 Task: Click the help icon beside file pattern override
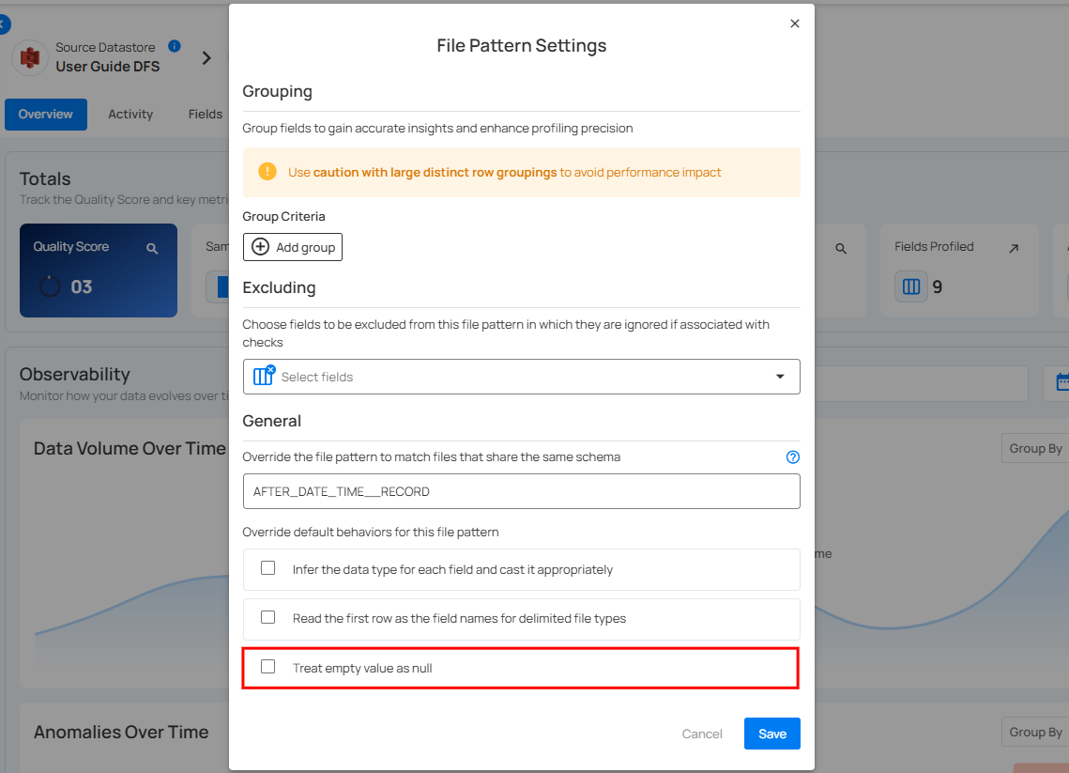tap(793, 457)
